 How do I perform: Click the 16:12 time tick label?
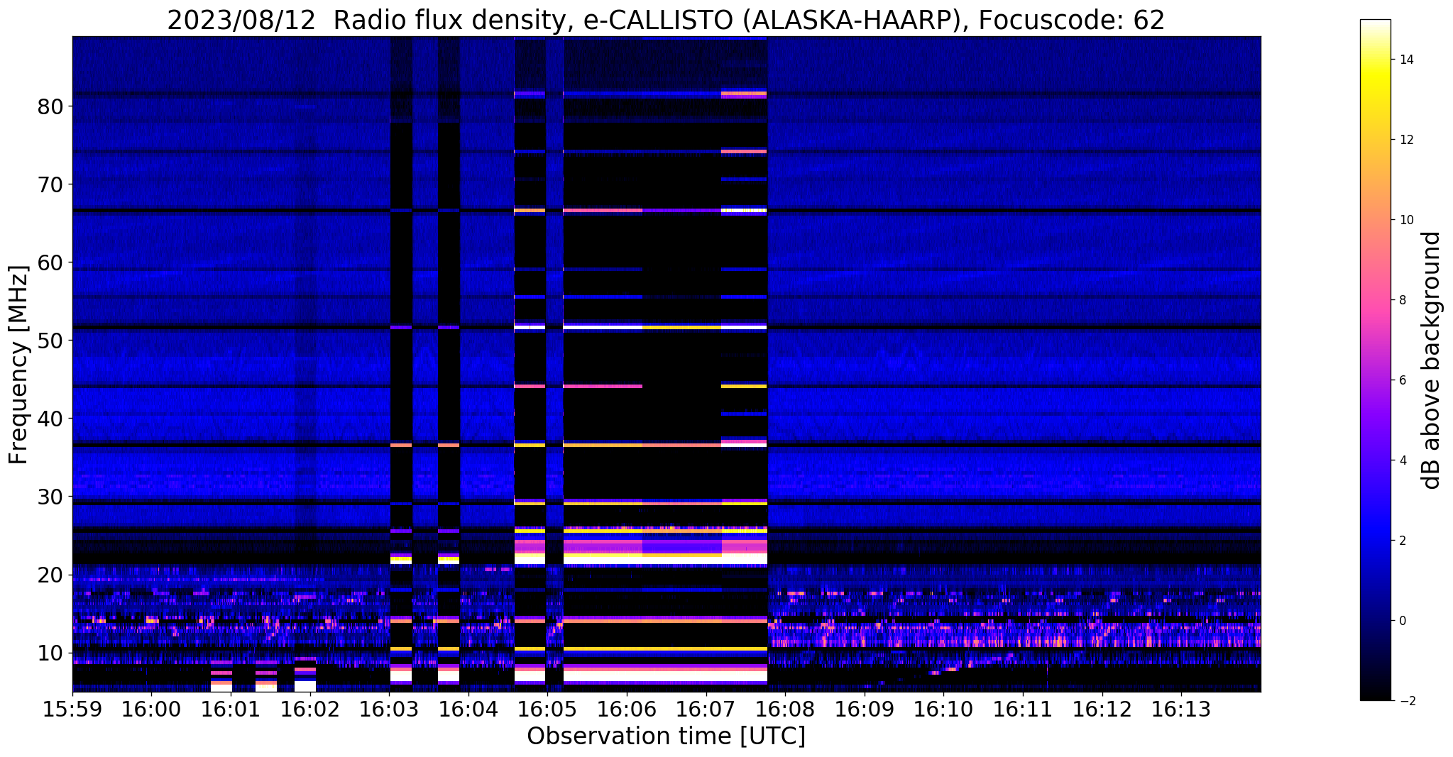(1102, 710)
